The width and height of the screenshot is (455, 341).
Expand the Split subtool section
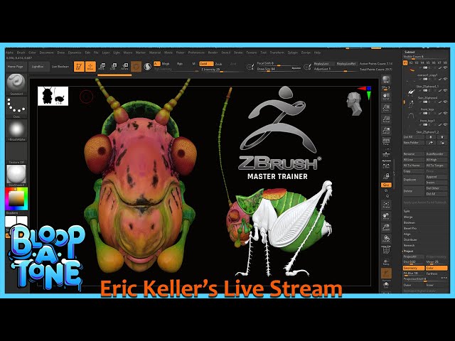click(407, 211)
